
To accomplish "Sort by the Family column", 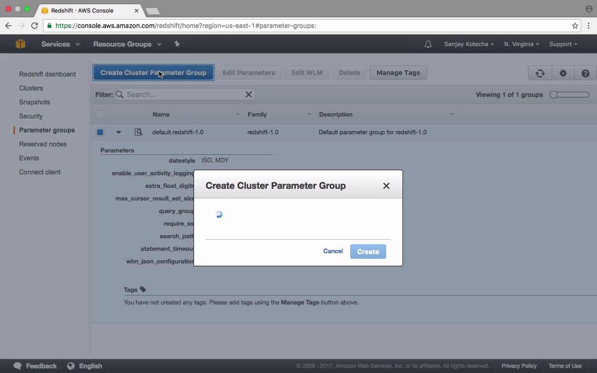I will pos(279,114).
